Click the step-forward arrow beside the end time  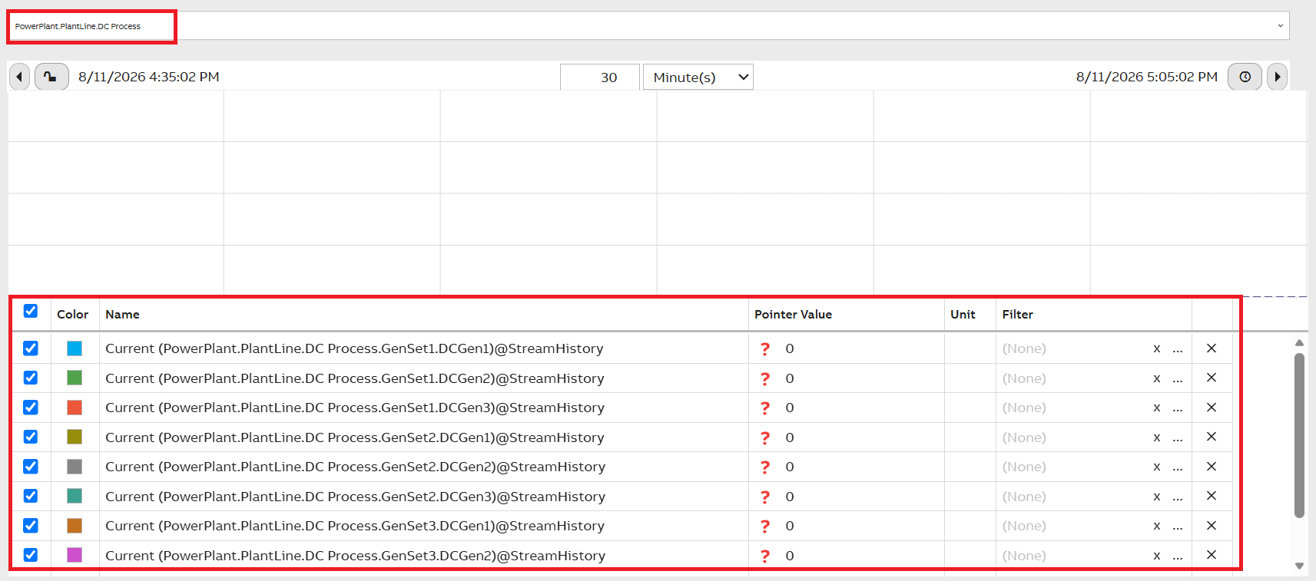click(x=1277, y=77)
